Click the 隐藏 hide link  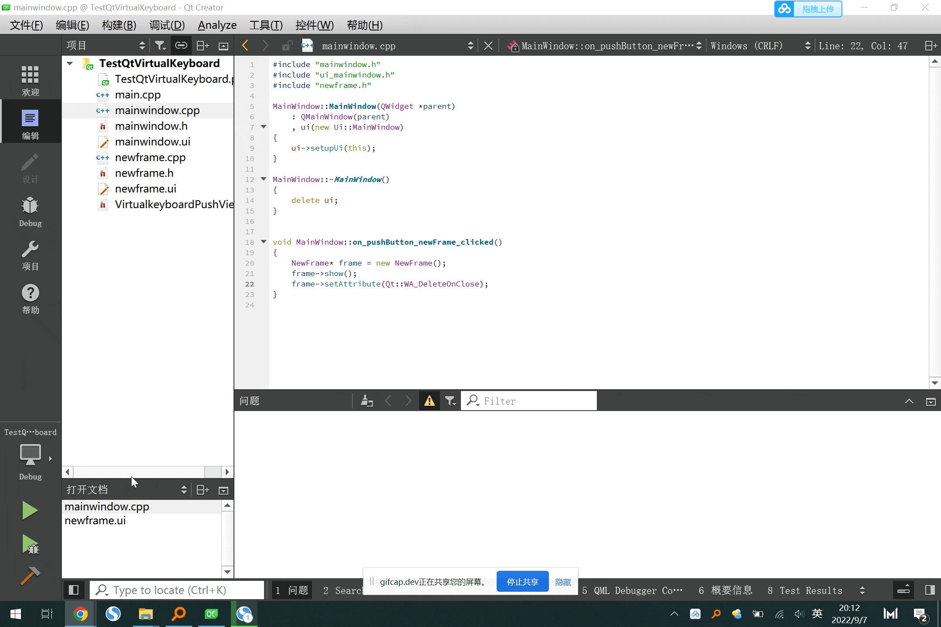coord(563,582)
